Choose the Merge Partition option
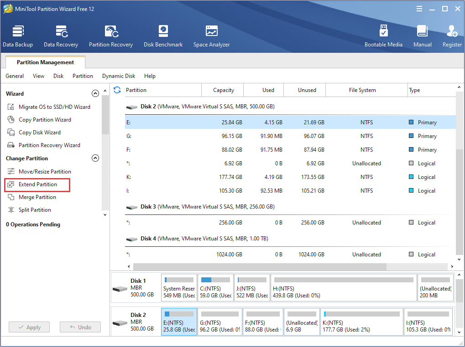This screenshot has height=347, width=465. coord(37,197)
